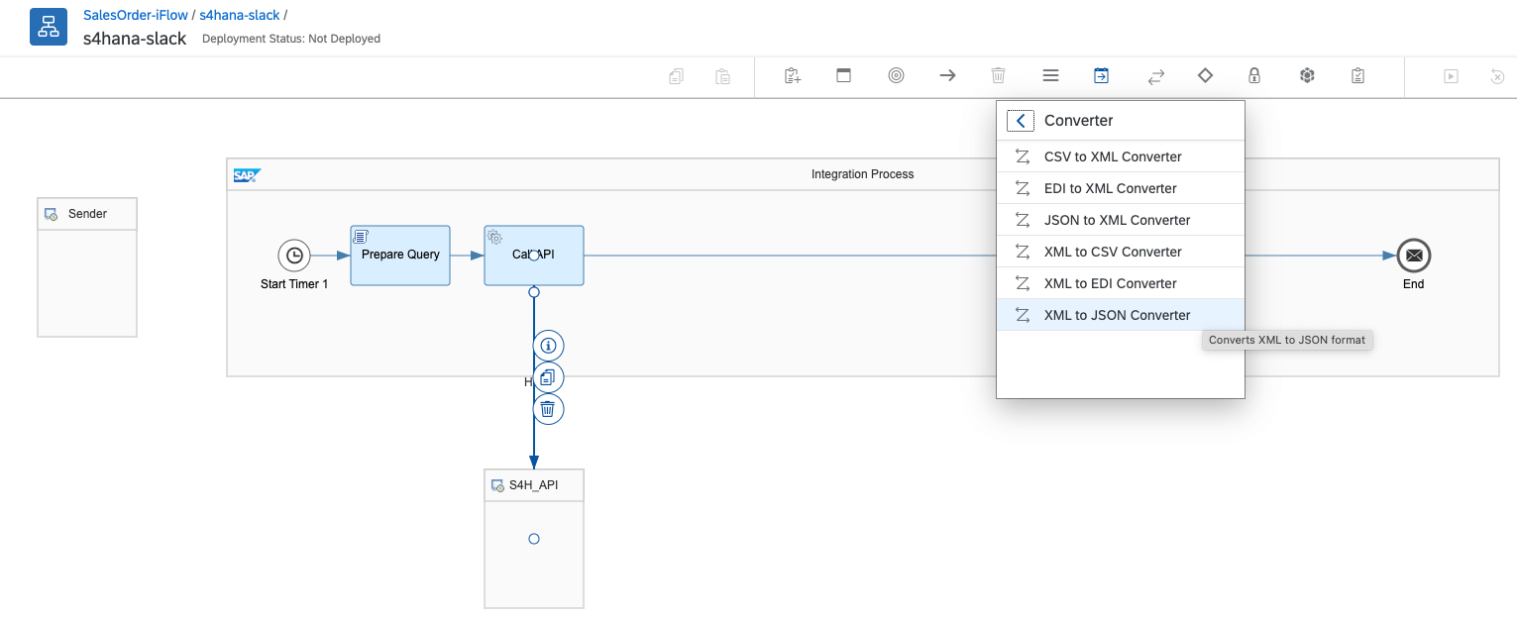Screen dimensions: 1517x620
Task: Click the Deployment Status: Not Deployed text
Action: click(x=291, y=39)
